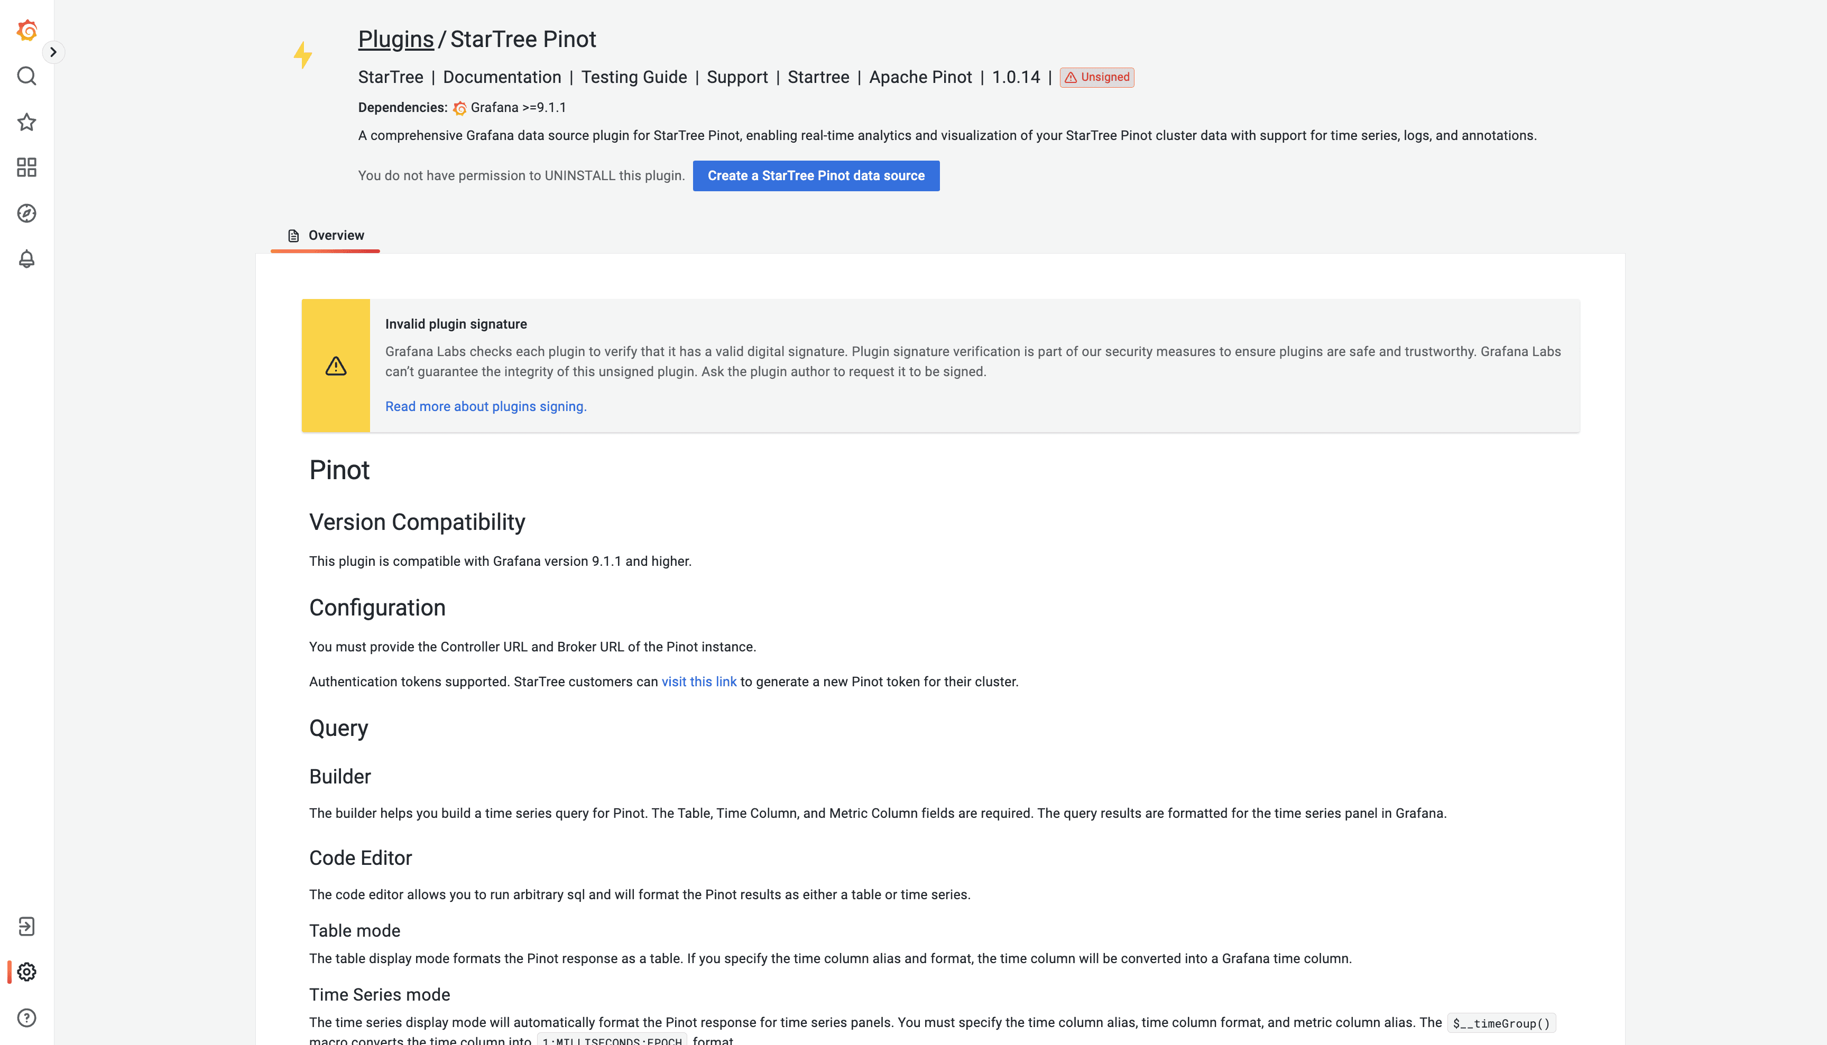This screenshot has height=1045, width=1827.
Task: Open Starred items star icon
Action: coord(26,122)
